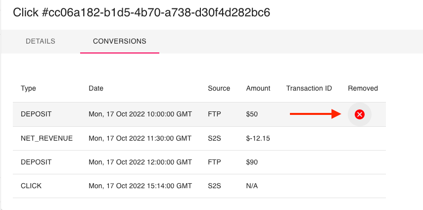
Task: Click the 10:00:00 GMT date cell
Action: coord(140,114)
